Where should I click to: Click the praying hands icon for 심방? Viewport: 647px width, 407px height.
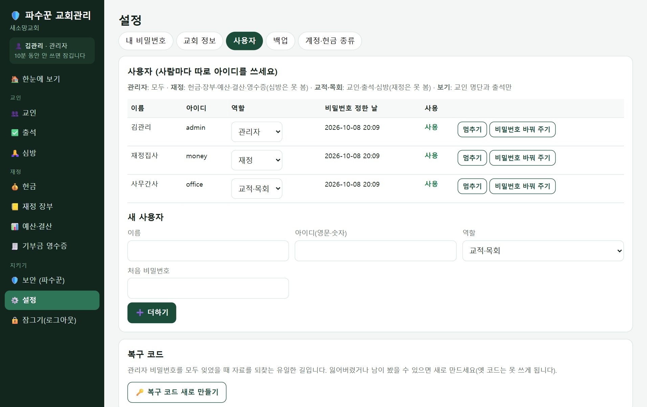pos(15,153)
